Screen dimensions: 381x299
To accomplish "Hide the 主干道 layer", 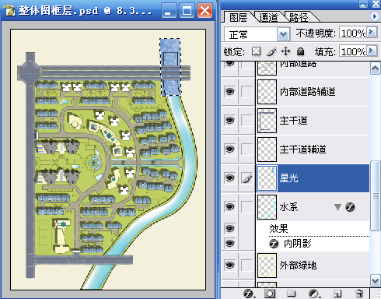I will pos(229,121).
